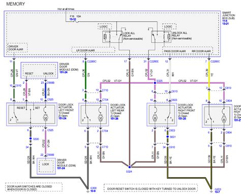Select the S324 splice label
241x194 pixels.
(x=129, y=172)
